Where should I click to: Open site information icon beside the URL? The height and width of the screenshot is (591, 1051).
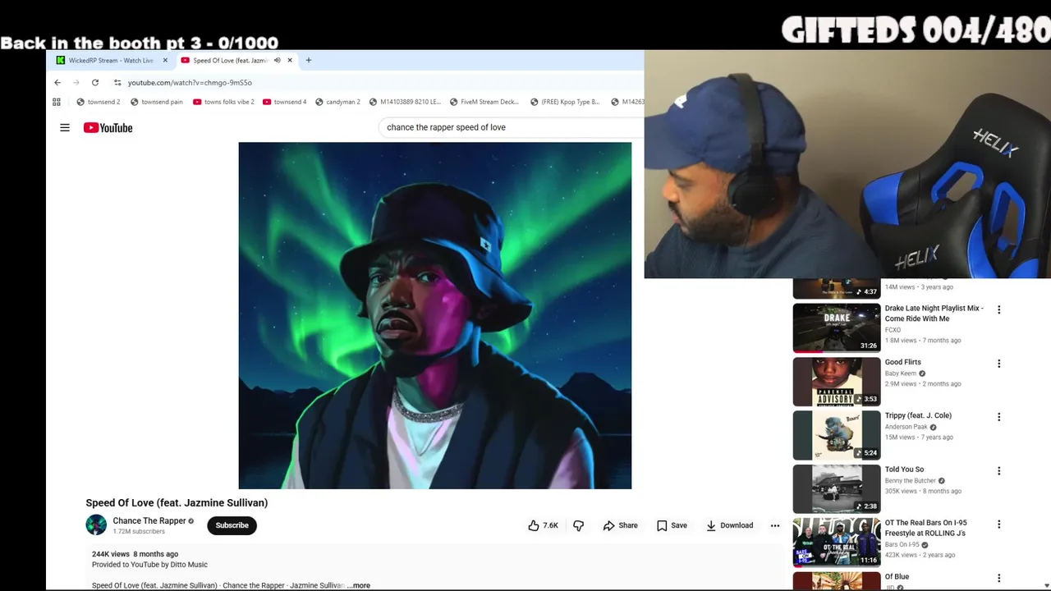pyautogui.click(x=117, y=82)
